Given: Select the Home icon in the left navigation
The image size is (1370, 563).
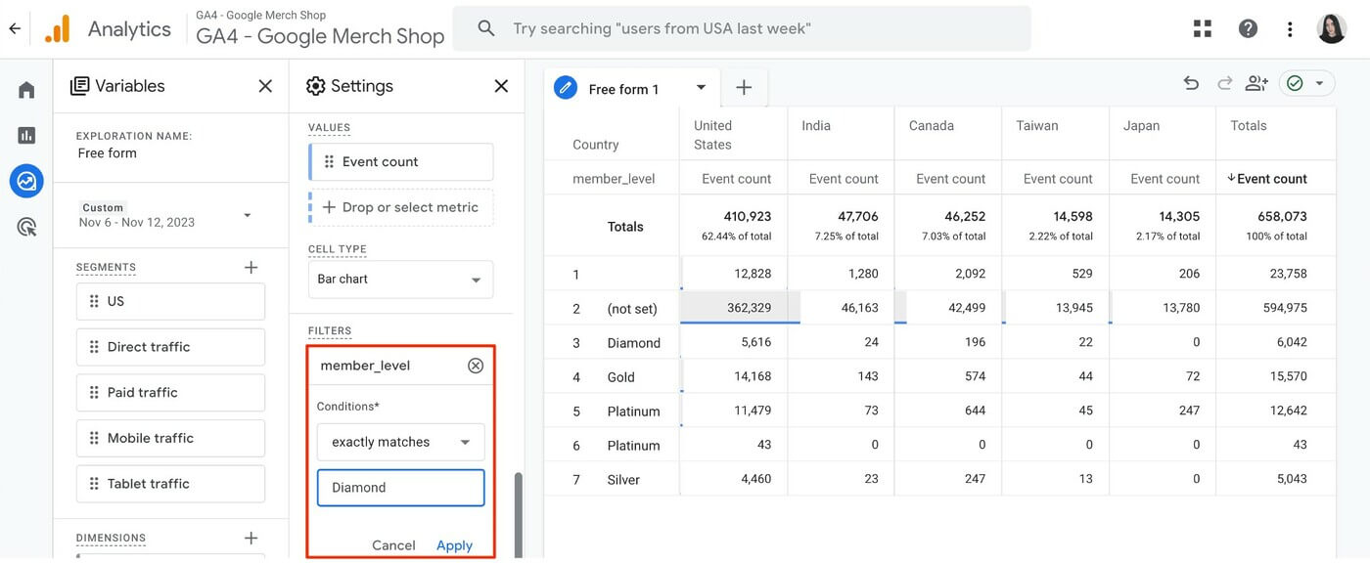Looking at the screenshot, I should coord(25,88).
